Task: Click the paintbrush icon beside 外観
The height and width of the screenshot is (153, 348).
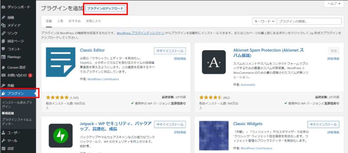Action: (3, 85)
